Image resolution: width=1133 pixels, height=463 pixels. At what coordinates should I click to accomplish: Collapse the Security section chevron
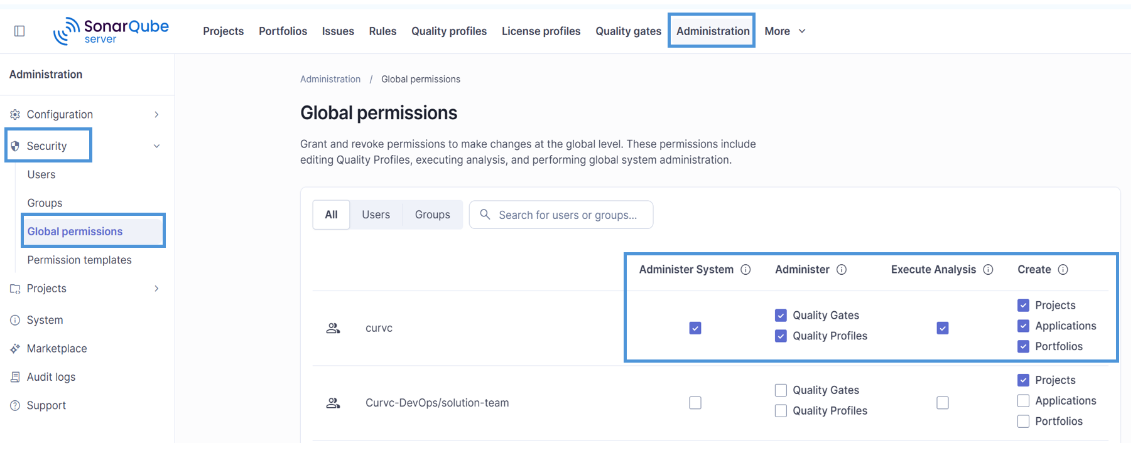tap(156, 146)
